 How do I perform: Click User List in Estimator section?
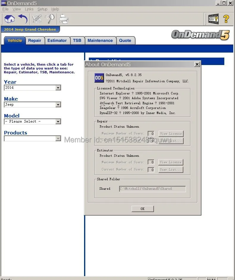171,170
